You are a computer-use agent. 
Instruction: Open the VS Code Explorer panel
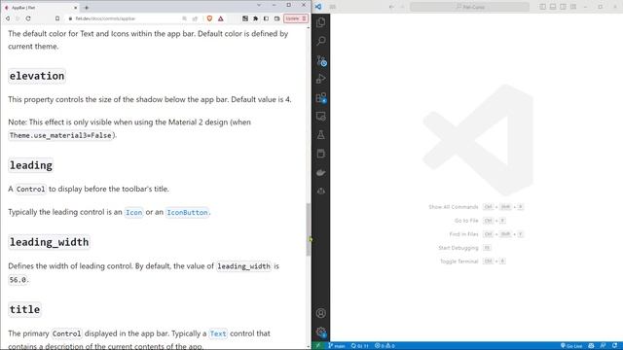pyautogui.click(x=321, y=22)
